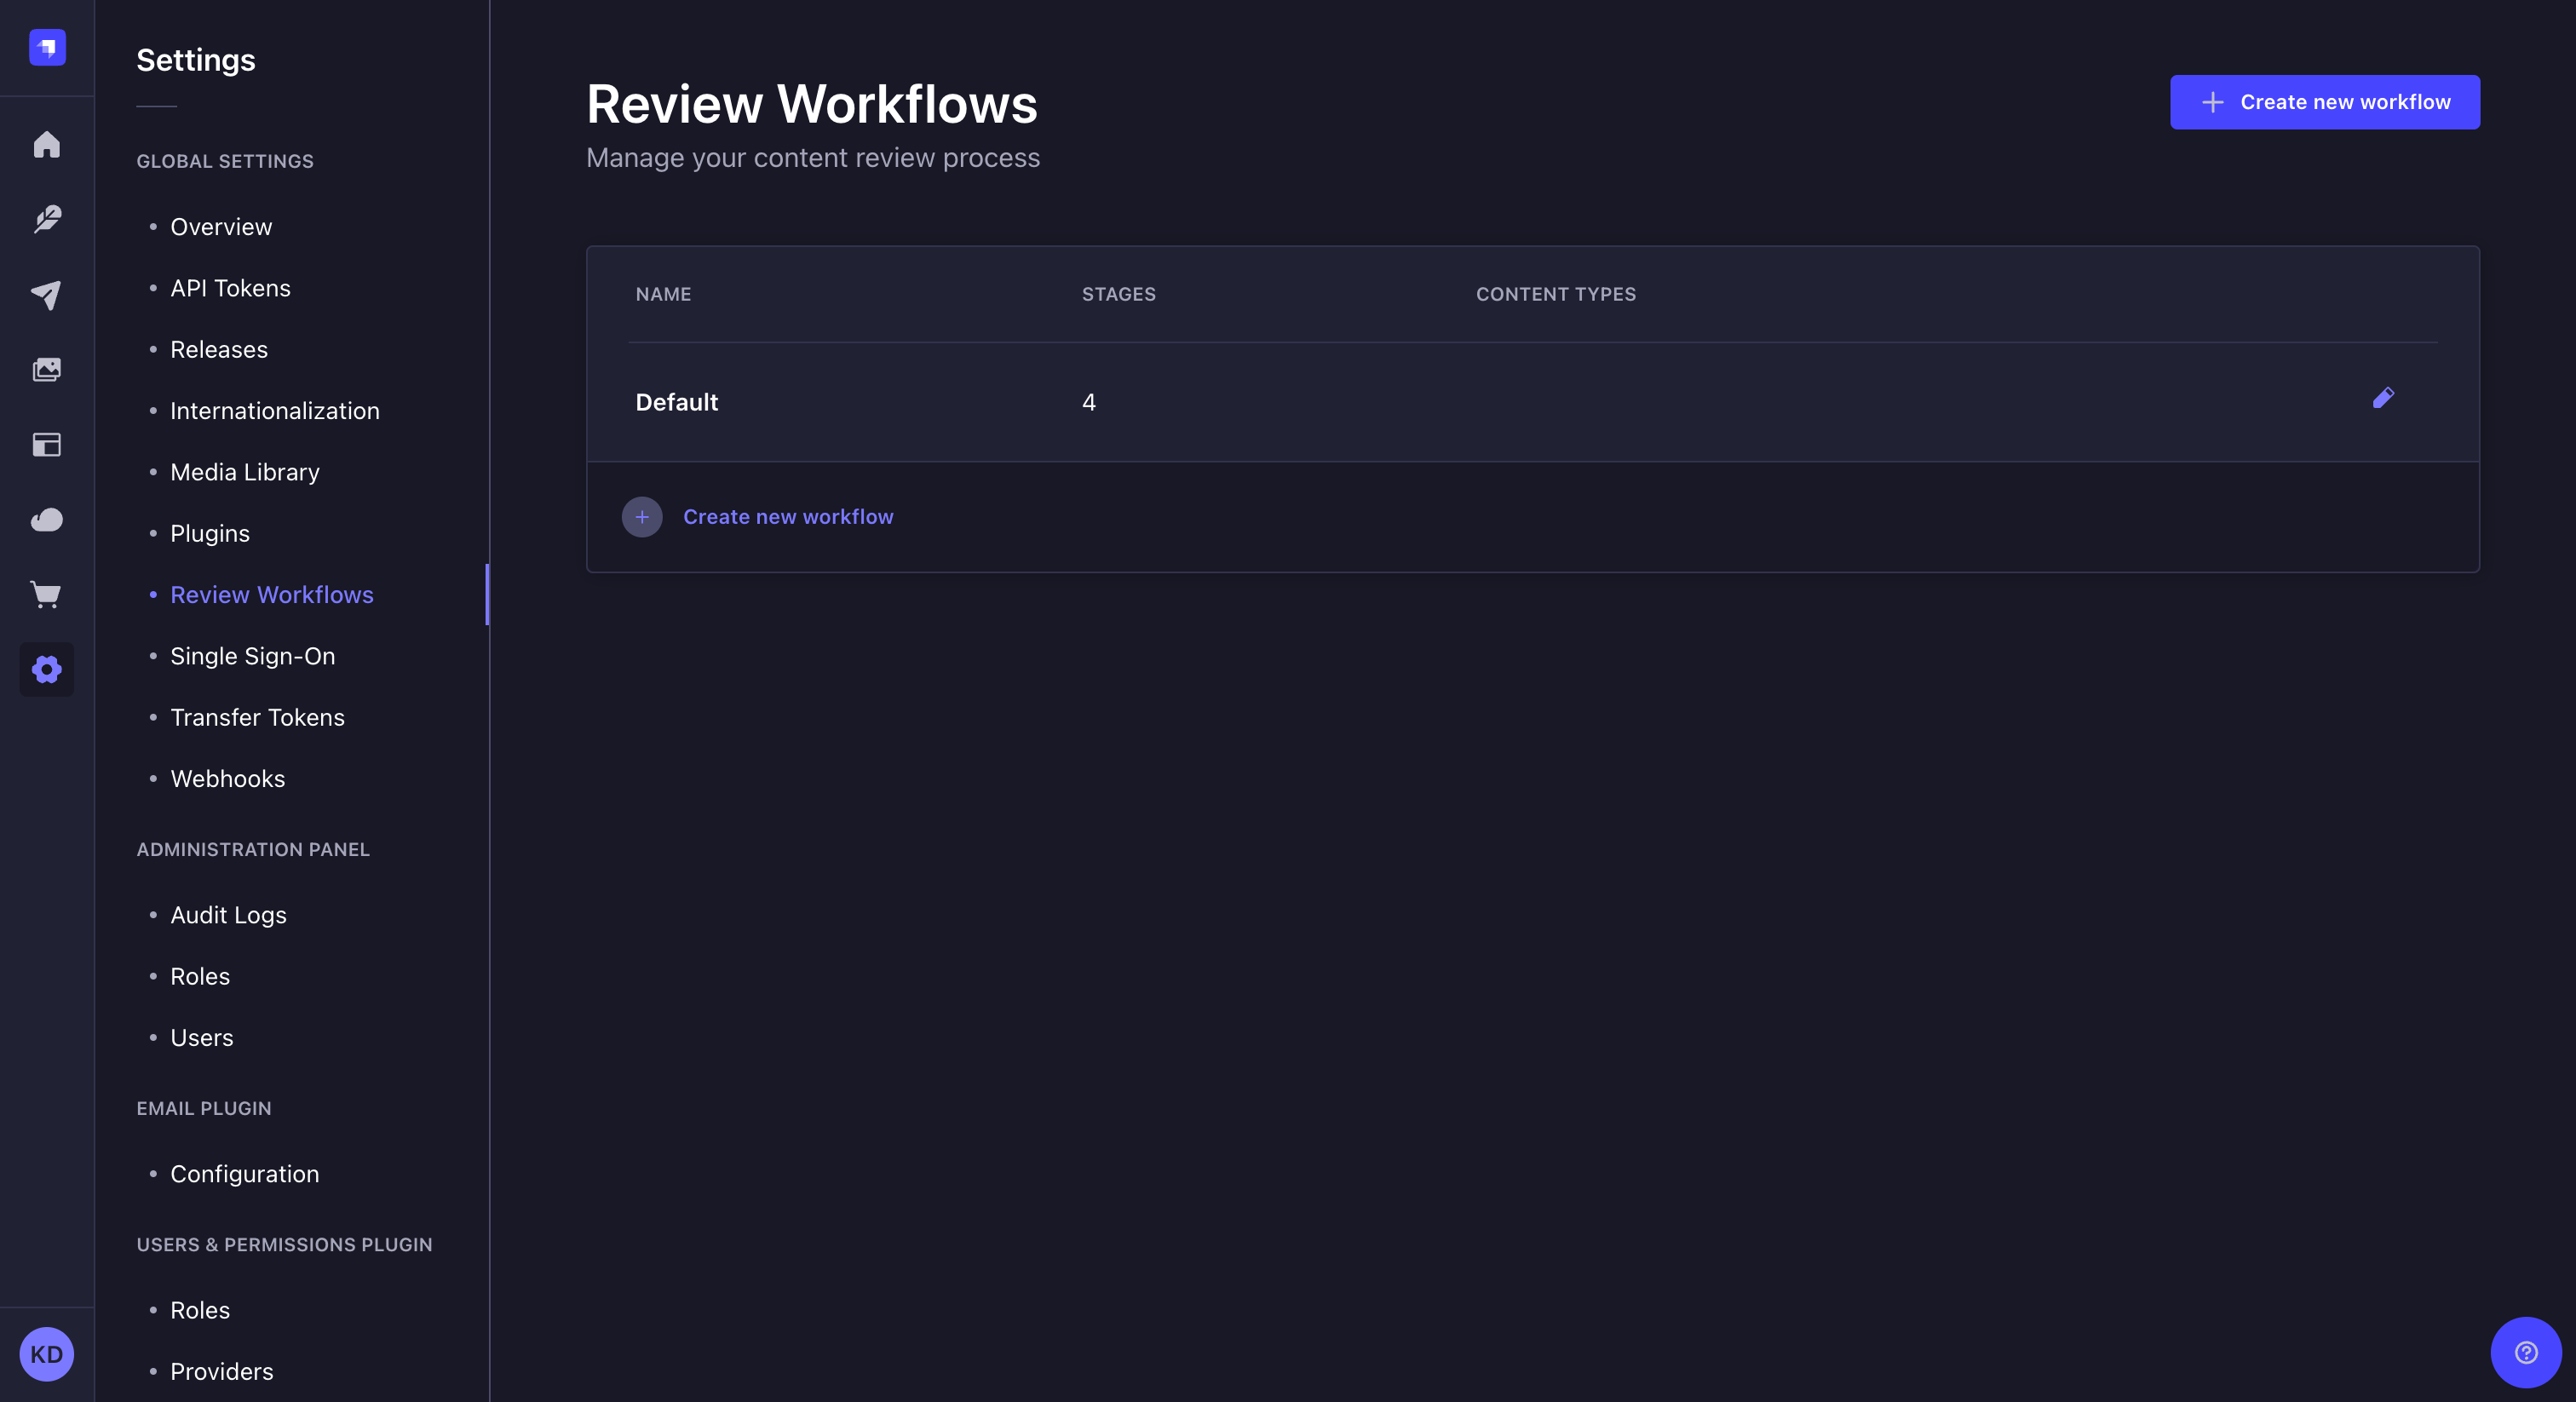This screenshot has width=2576, height=1402.
Task: Open the Releases paper plane icon
Action: (x=46, y=294)
